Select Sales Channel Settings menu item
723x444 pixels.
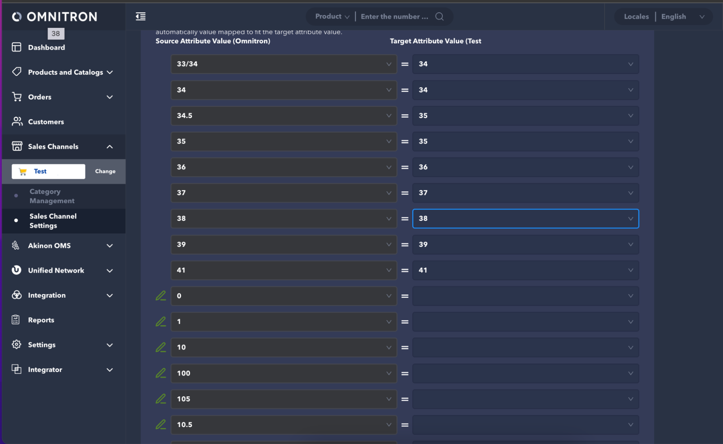point(53,221)
